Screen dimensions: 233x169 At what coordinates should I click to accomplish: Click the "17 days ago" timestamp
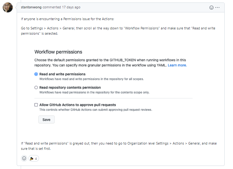click(x=67, y=7)
